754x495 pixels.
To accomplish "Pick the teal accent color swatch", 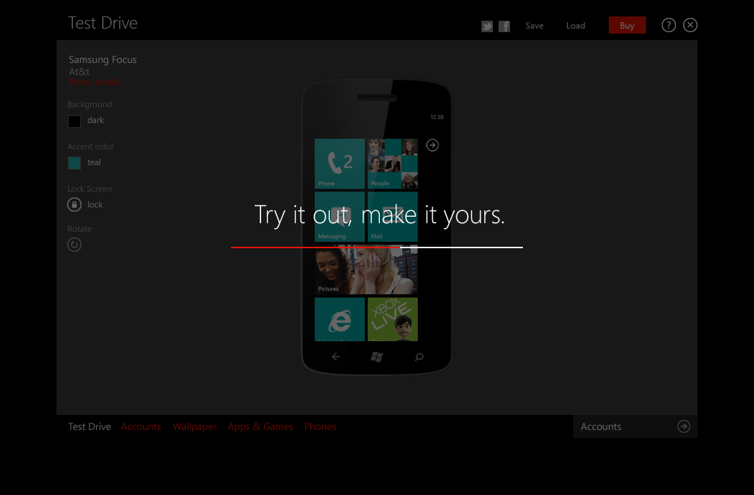I will [74, 163].
